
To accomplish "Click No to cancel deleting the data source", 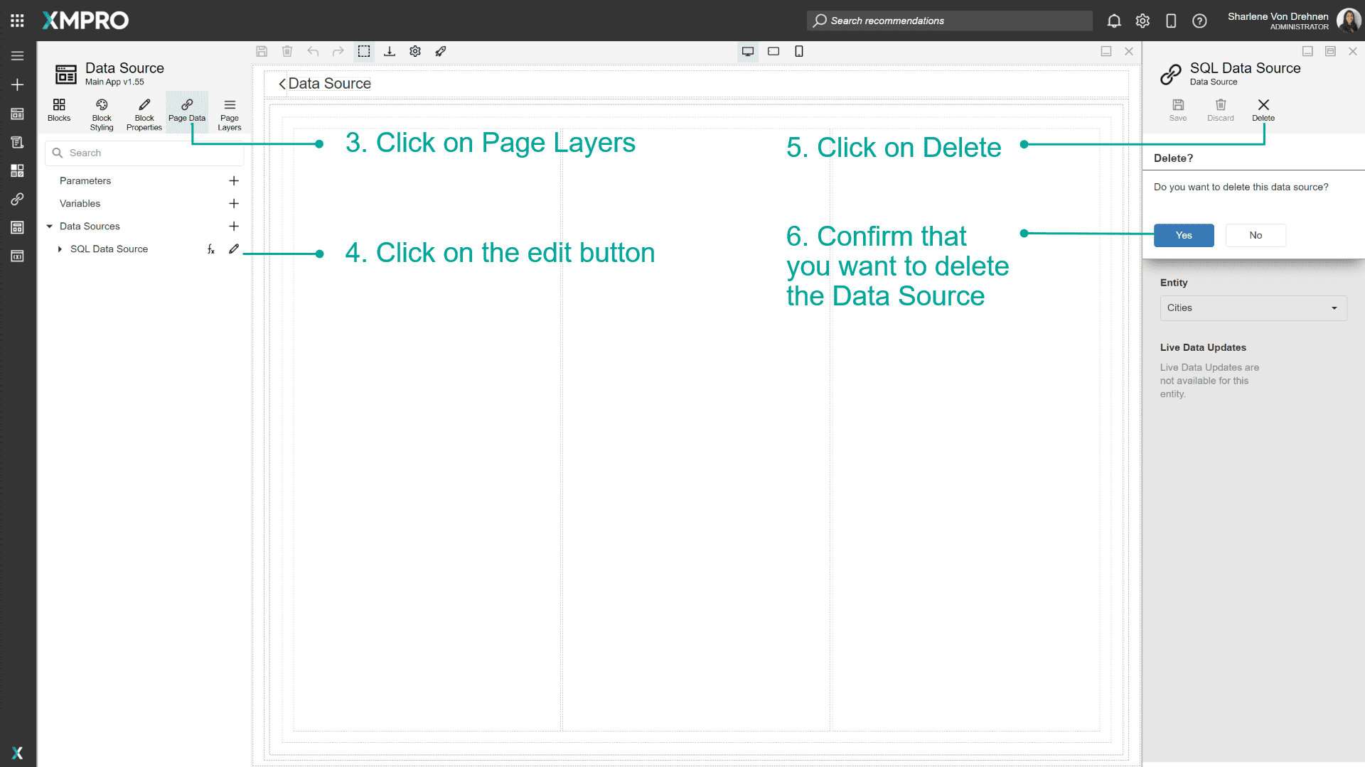I will click(x=1255, y=235).
